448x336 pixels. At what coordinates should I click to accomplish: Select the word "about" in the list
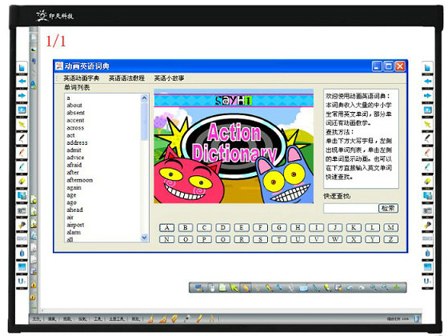click(x=74, y=105)
